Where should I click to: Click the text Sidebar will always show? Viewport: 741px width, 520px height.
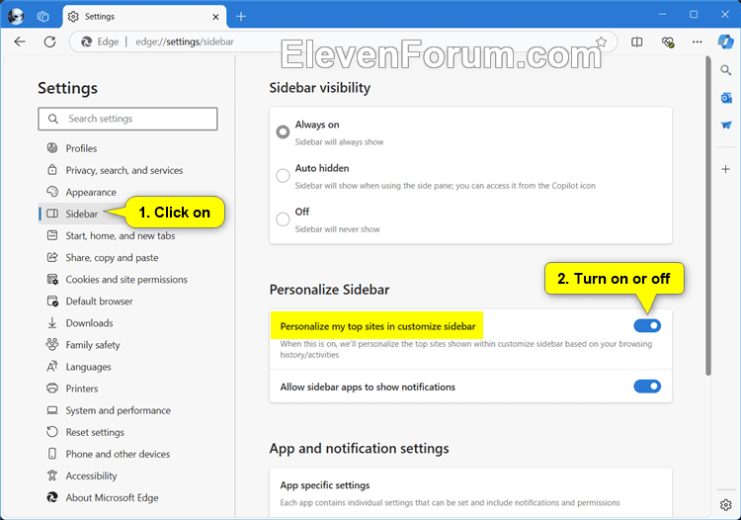339,141
